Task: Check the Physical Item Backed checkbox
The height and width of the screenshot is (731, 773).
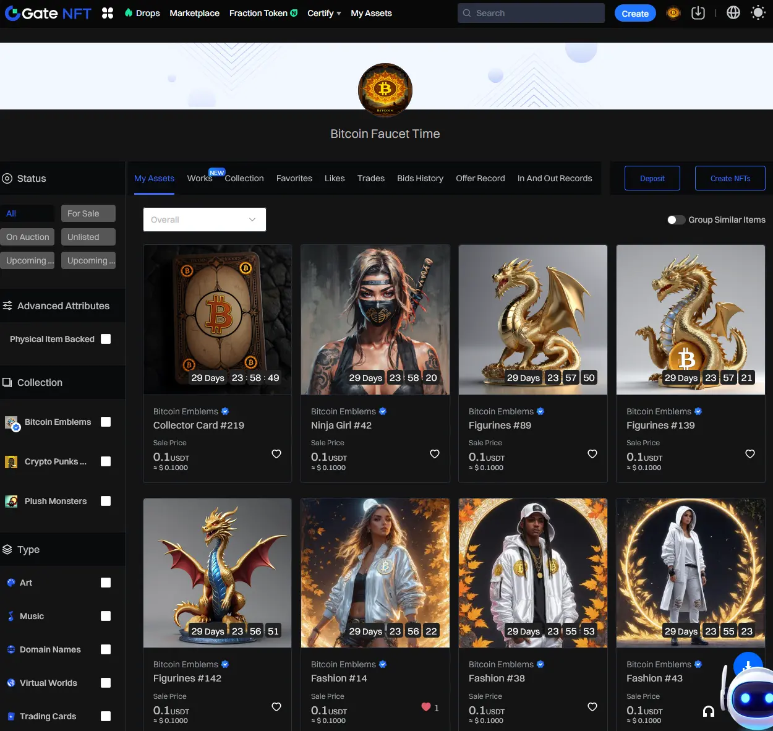Action: pyautogui.click(x=106, y=339)
